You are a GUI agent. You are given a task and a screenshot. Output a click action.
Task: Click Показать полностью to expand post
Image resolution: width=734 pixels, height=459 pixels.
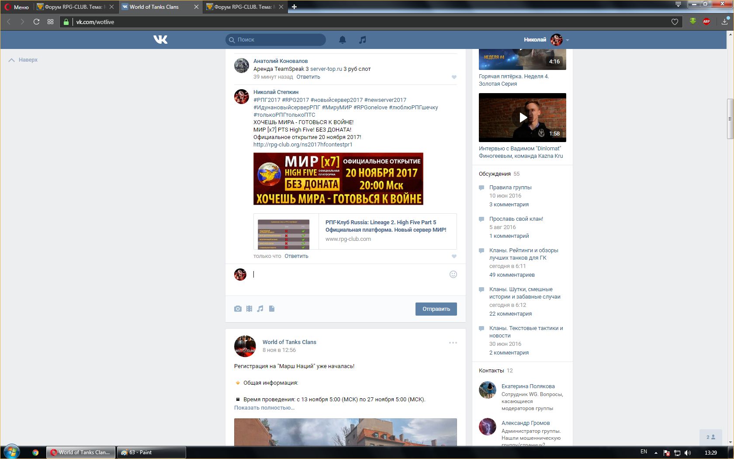coord(264,408)
